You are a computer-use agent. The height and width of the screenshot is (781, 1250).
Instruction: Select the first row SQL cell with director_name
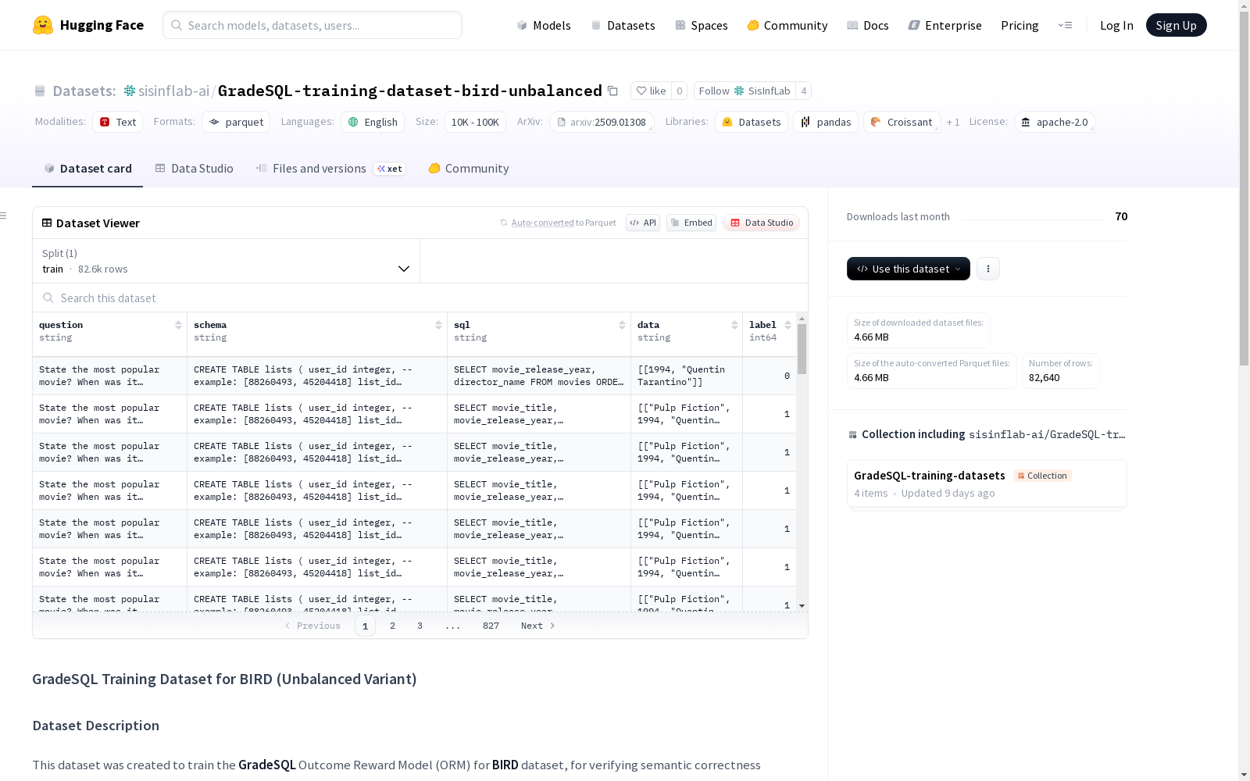tap(539, 376)
